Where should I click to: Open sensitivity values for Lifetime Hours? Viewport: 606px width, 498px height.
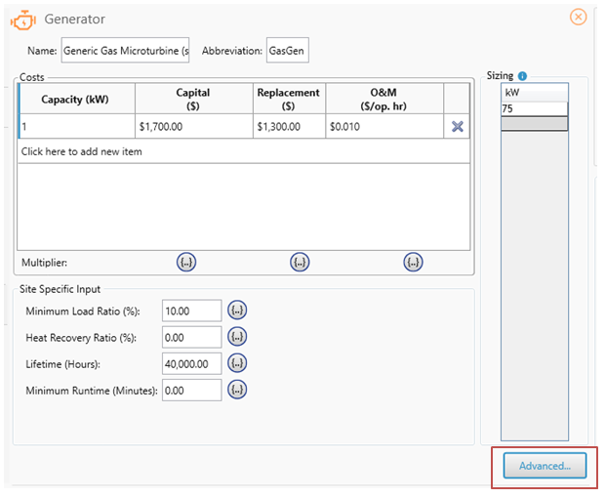click(x=237, y=362)
